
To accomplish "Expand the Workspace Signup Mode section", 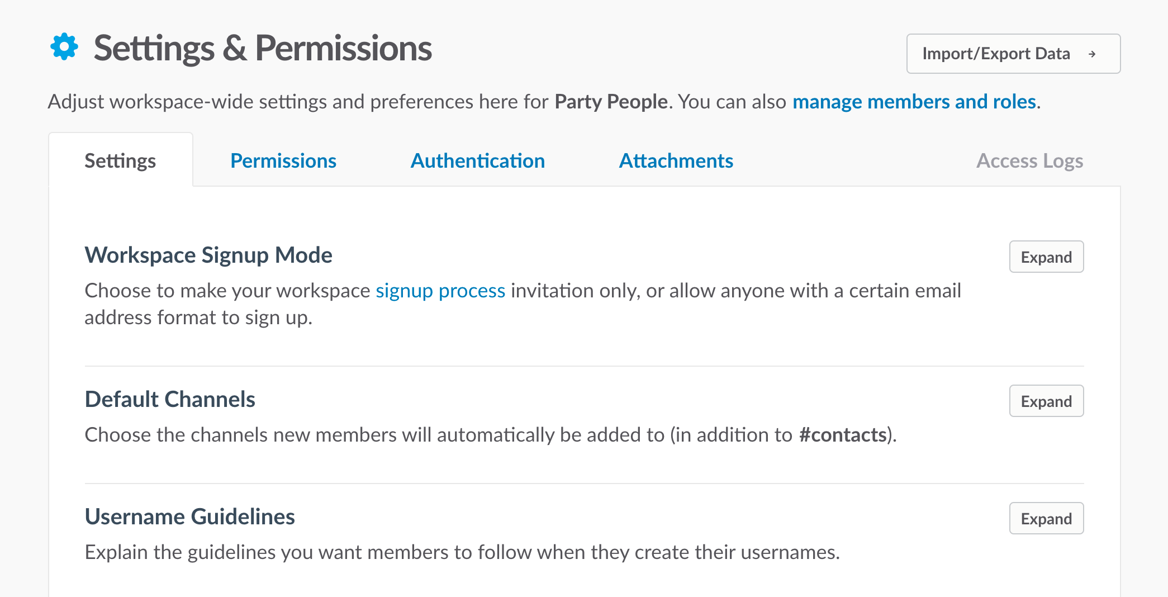I will tap(1046, 257).
